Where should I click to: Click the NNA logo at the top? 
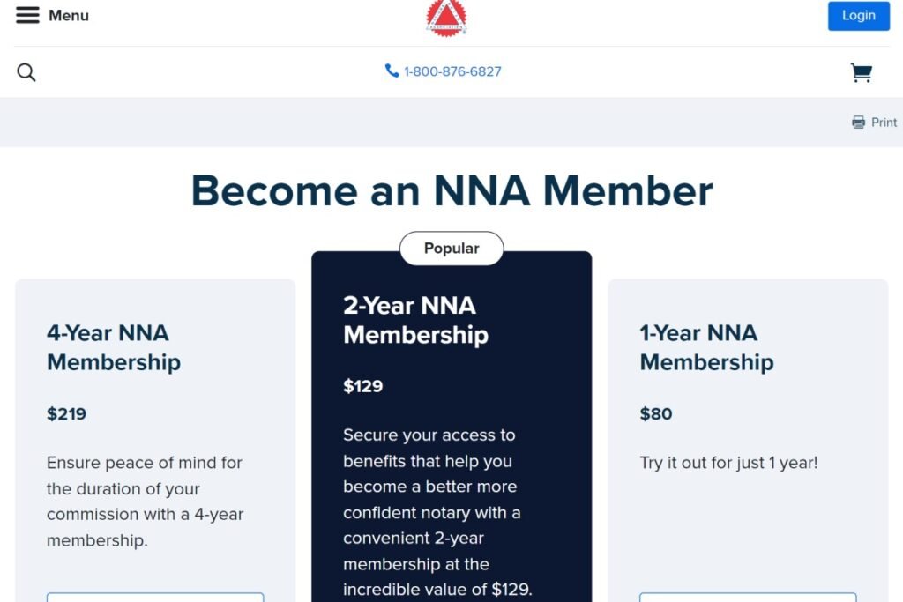click(x=446, y=18)
